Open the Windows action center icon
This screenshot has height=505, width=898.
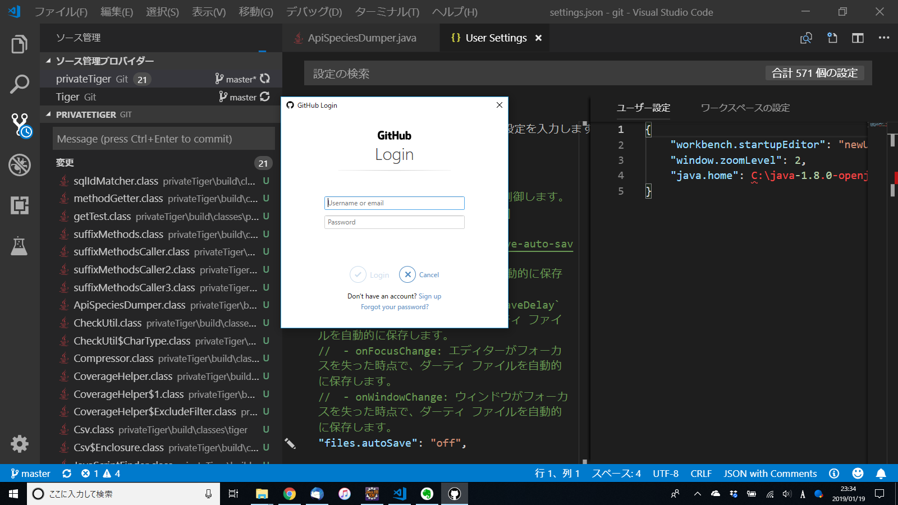pos(879,494)
